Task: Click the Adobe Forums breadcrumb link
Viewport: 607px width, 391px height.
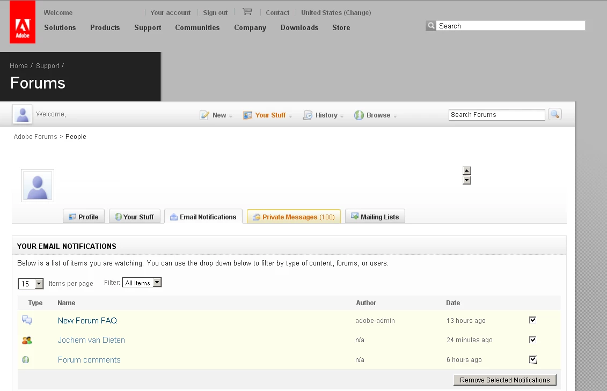Action: pos(35,137)
